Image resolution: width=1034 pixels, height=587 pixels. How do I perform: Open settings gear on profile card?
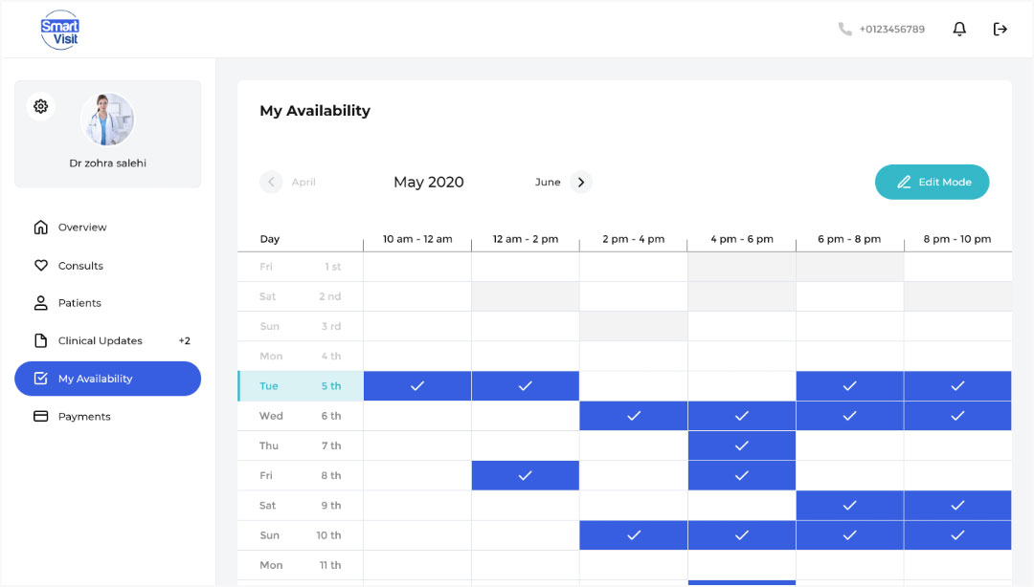(x=40, y=106)
